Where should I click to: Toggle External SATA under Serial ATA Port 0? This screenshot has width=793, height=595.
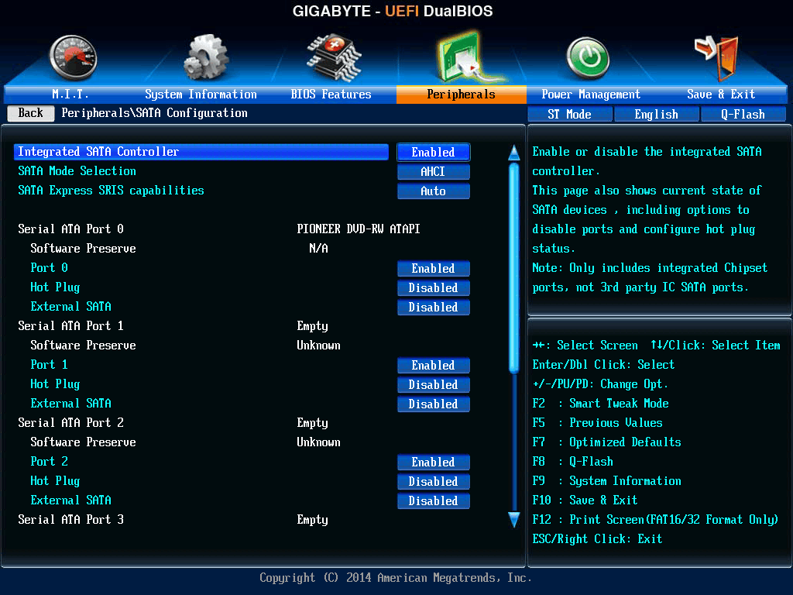(434, 307)
